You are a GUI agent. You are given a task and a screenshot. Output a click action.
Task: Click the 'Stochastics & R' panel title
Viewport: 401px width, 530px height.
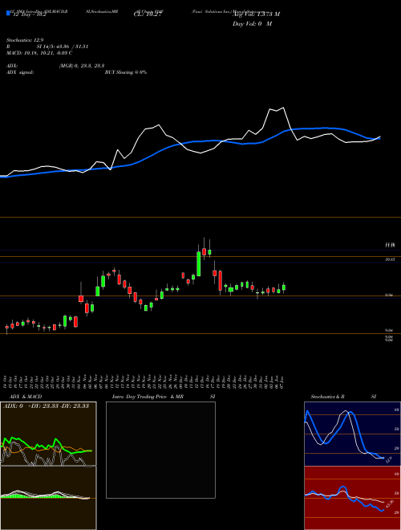pos(328,397)
